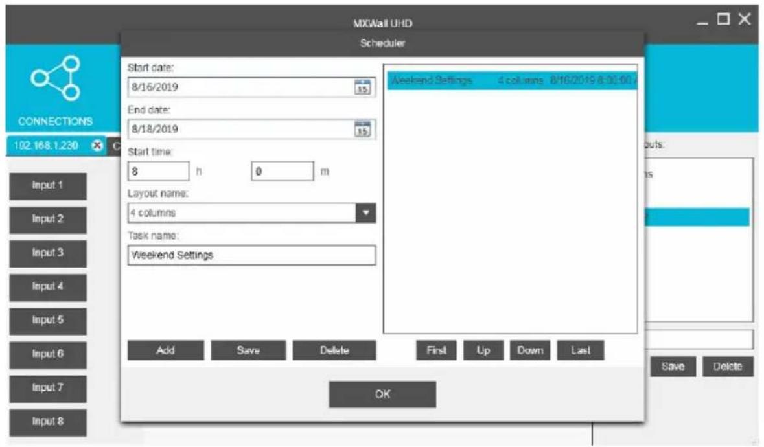Click the Connections network icon
The height and width of the screenshot is (447, 764).
(x=56, y=78)
